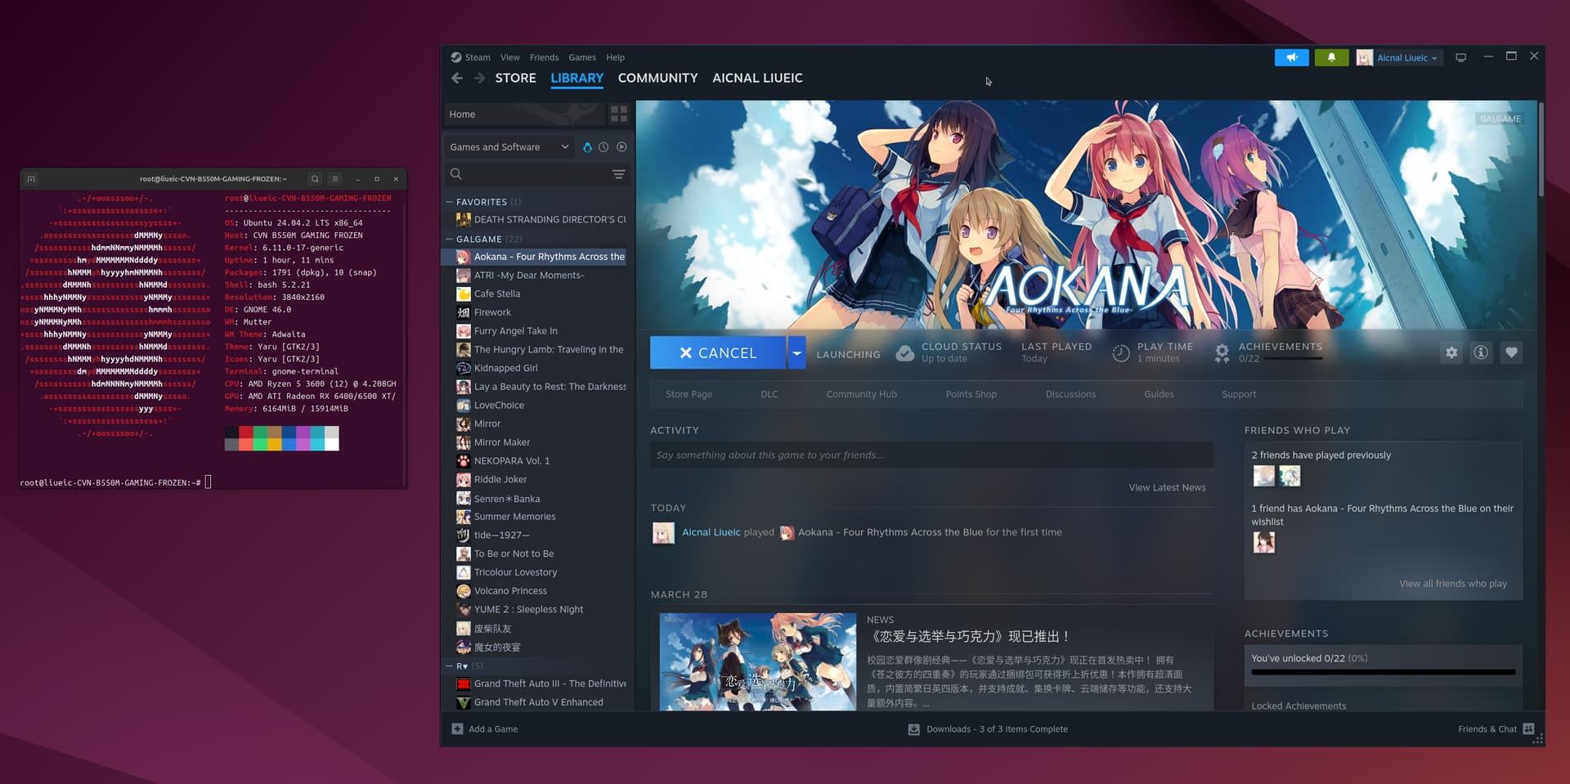Open Support link
Screen dimensions: 1570x784
[x=1239, y=394]
